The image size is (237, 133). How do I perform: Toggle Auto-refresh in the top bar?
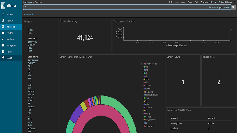206,2
